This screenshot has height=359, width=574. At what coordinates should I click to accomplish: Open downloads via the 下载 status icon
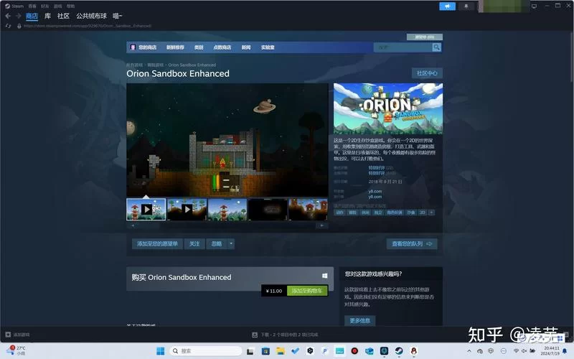pos(255,335)
